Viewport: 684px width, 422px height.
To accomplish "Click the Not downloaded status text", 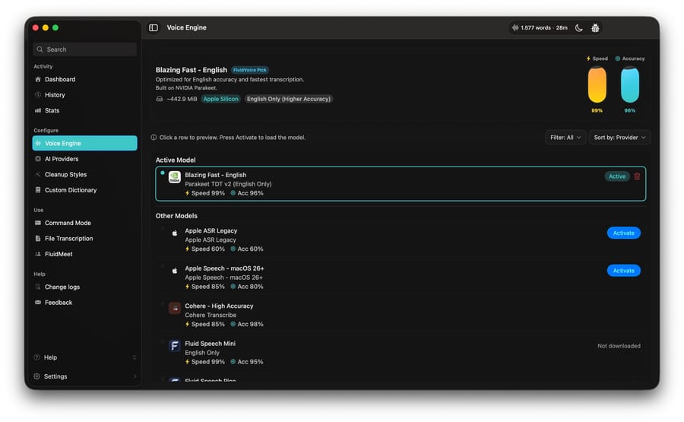I will pyautogui.click(x=619, y=346).
